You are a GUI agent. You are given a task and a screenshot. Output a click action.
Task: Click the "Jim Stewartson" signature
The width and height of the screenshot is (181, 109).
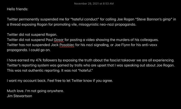[20, 96]
